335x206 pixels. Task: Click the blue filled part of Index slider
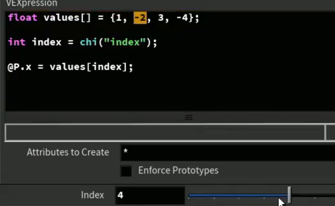click(x=238, y=195)
